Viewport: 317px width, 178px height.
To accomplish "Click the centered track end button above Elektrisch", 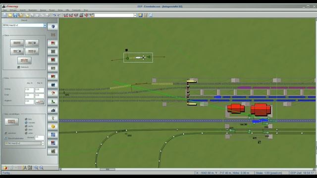I will [x=24, y=60].
